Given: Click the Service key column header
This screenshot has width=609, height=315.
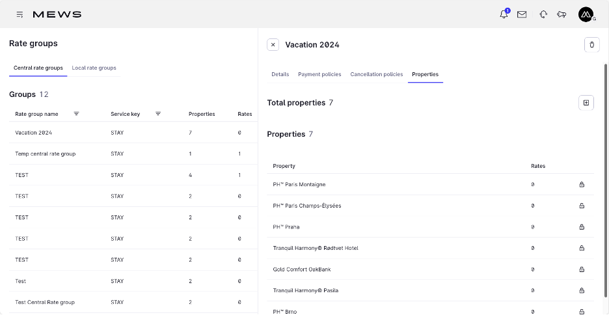Looking at the screenshot, I should tap(125, 114).
